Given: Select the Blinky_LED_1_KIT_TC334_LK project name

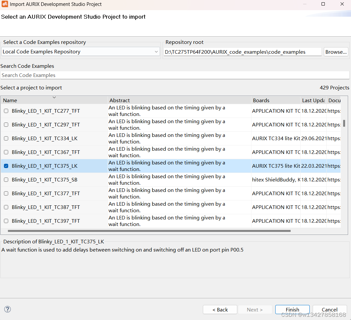Looking at the screenshot, I should (x=45, y=139).
